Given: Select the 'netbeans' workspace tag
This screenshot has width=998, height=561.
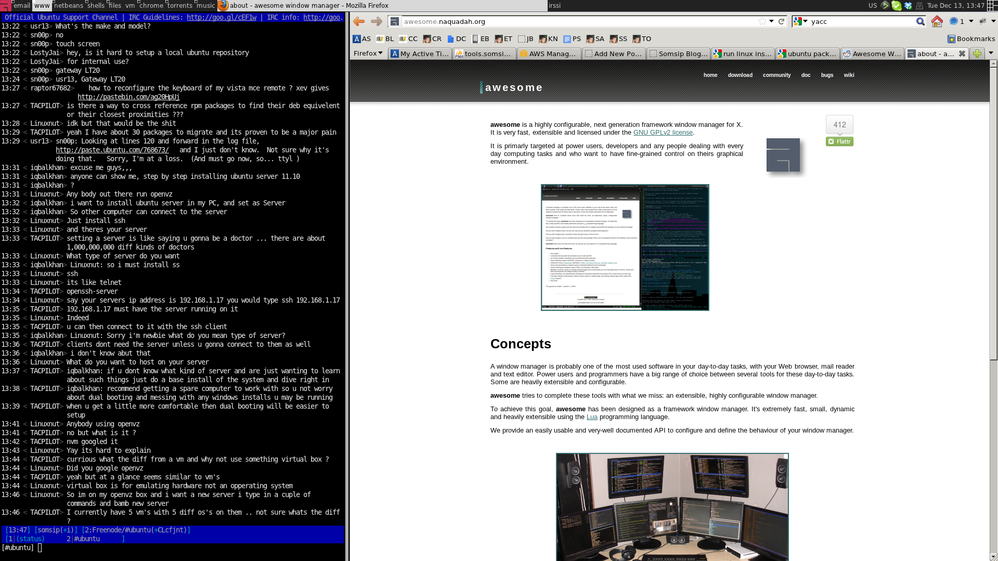Looking at the screenshot, I should point(68,6).
